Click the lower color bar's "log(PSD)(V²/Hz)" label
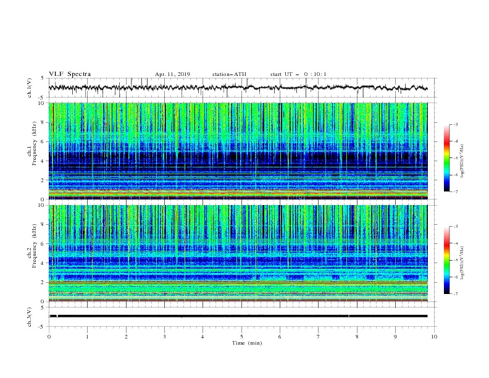The width and height of the screenshot is (489, 378). [x=462, y=263]
